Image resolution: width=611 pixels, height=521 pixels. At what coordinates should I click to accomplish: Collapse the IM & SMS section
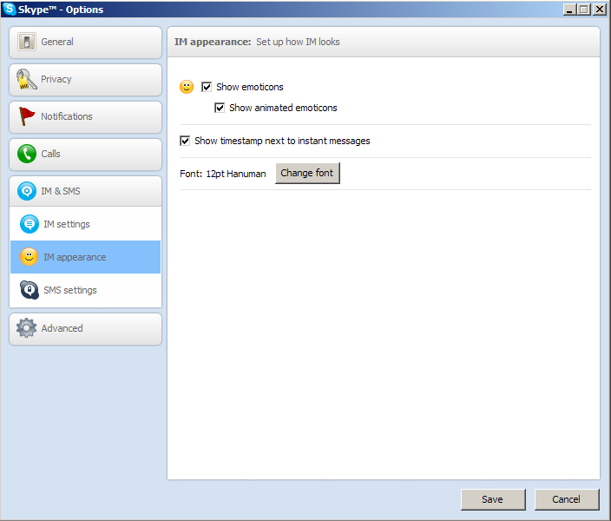point(85,191)
